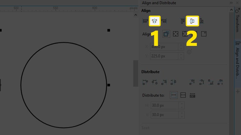
Task: Click the Text section header
Action: pyautogui.click(x=146, y=128)
